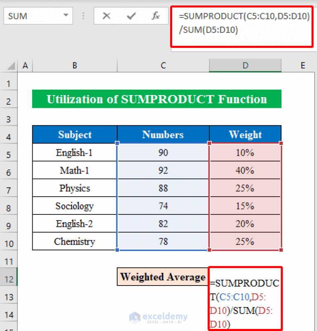317x331 pixels.
Task: Select column B header
Action: coord(75,66)
